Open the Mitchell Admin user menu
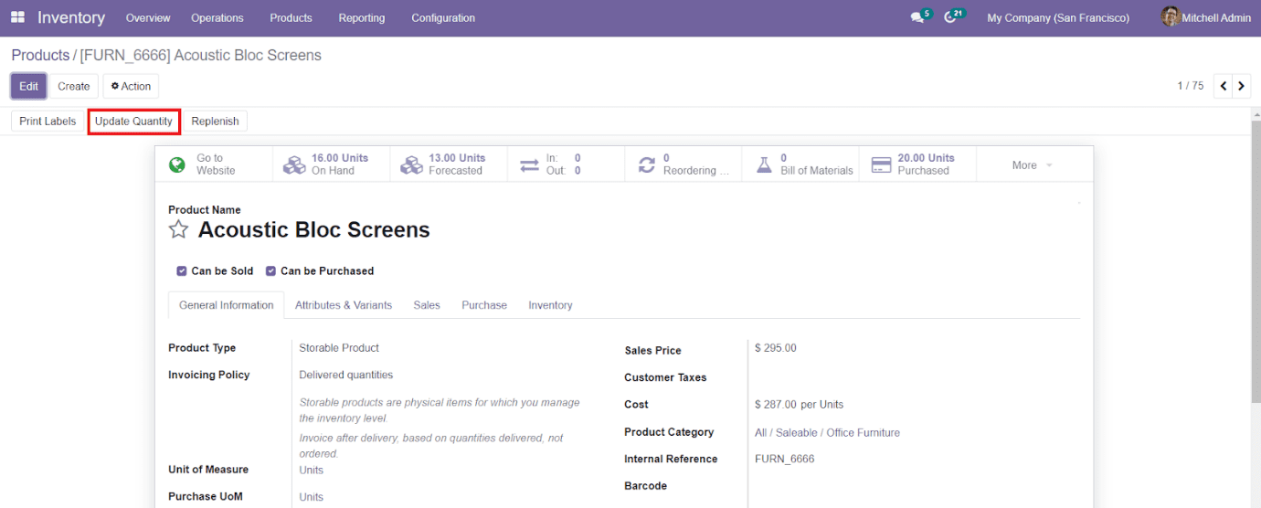The width and height of the screenshot is (1261, 508). point(1205,17)
